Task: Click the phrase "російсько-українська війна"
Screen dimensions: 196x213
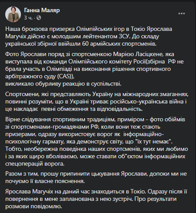Action: point(148,101)
